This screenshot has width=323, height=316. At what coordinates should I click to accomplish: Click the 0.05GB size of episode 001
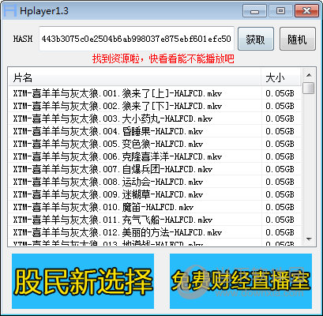(x=280, y=93)
